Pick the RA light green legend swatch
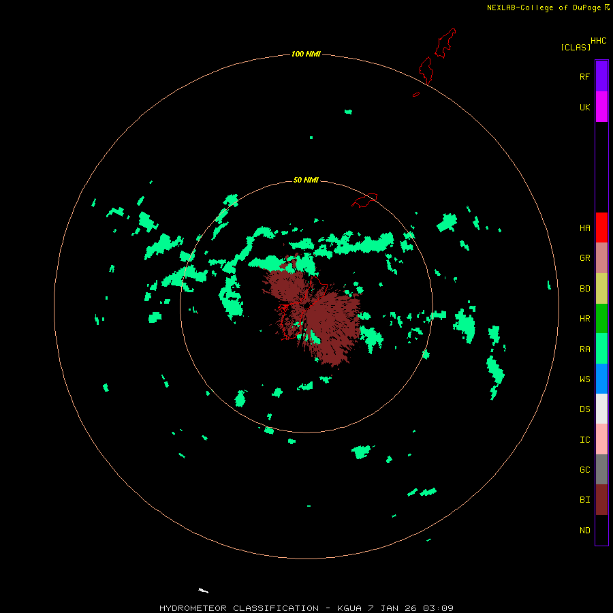Image resolution: width=613 pixels, height=613 pixels. 601,349
